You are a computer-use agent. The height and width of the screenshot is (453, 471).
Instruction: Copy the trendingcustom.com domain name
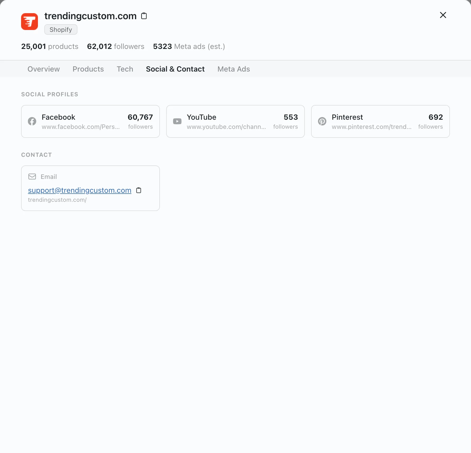pos(144,16)
